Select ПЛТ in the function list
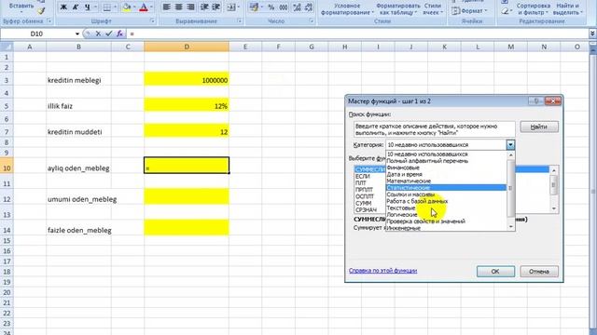This screenshot has height=335, width=597. click(x=361, y=182)
